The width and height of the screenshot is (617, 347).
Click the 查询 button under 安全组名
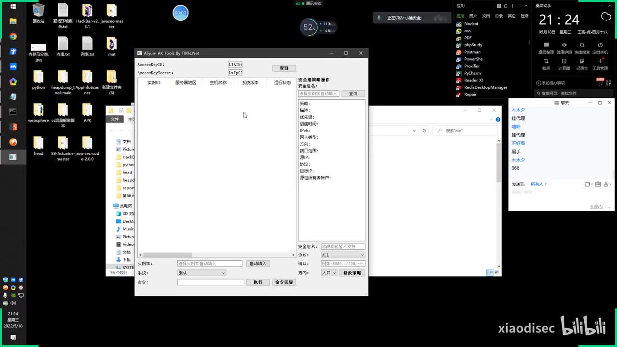point(353,93)
